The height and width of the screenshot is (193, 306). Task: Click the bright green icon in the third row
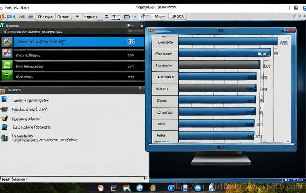(x=7, y=64)
